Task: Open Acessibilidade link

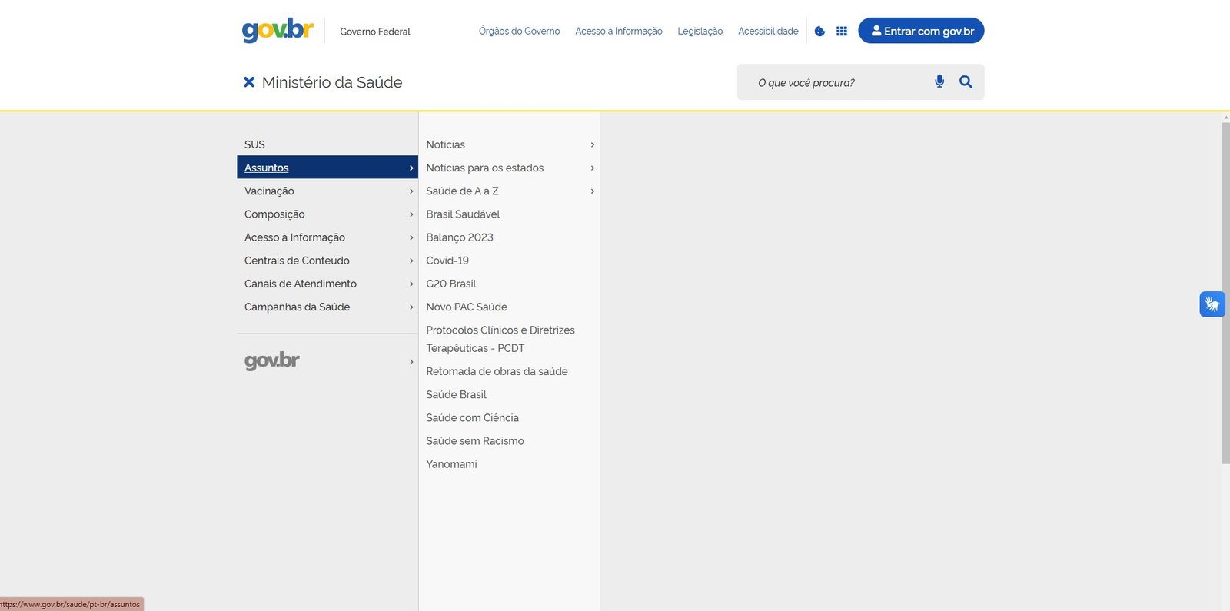Action: (768, 32)
